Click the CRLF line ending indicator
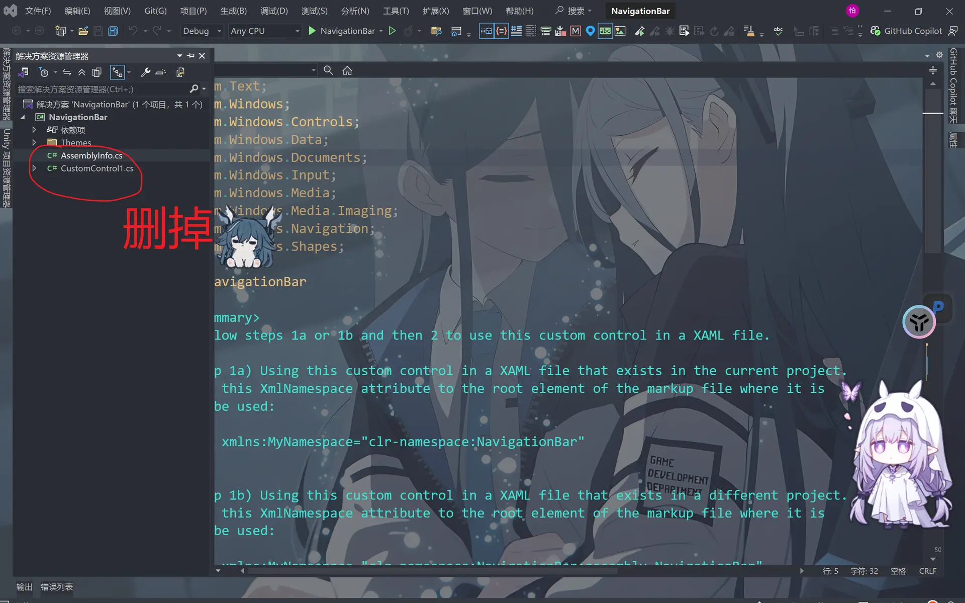This screenshot has height=603, width=965. [x=927, y=571]
